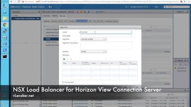This screenshot has width=191, height=107.
Task: Switch to the Monitor tab
Action: click(55, 16)
